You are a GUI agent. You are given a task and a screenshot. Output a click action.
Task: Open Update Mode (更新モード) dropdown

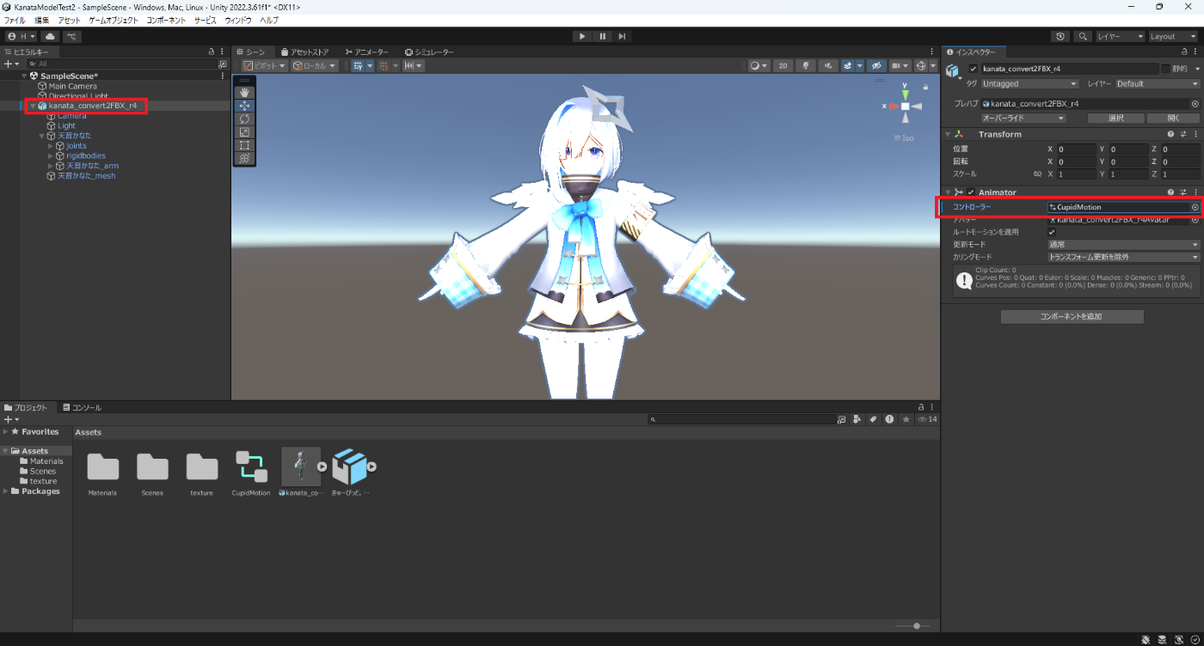click(x=1123, y=244)
